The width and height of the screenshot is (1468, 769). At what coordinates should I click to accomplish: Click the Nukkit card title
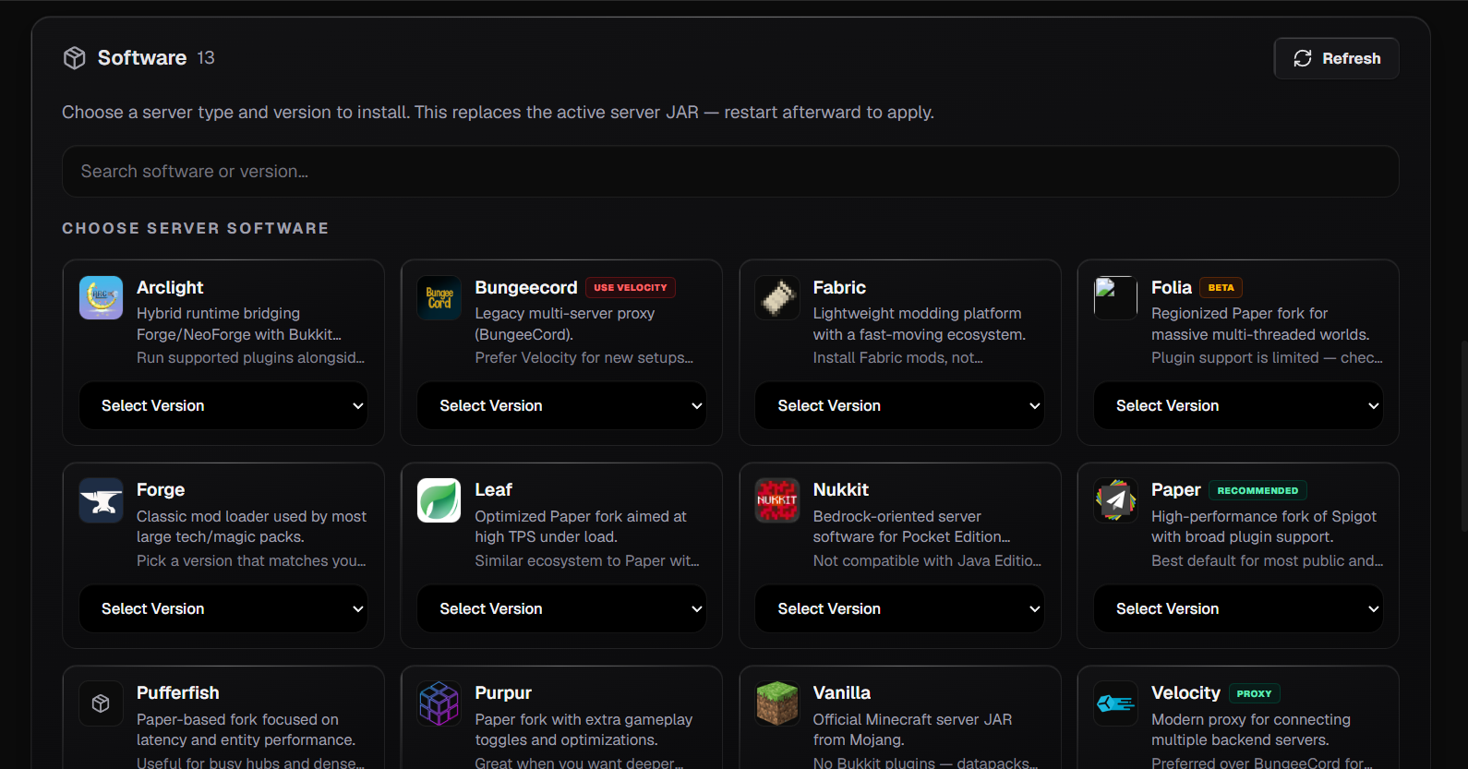pyautogui.click(x=841, y=490)
